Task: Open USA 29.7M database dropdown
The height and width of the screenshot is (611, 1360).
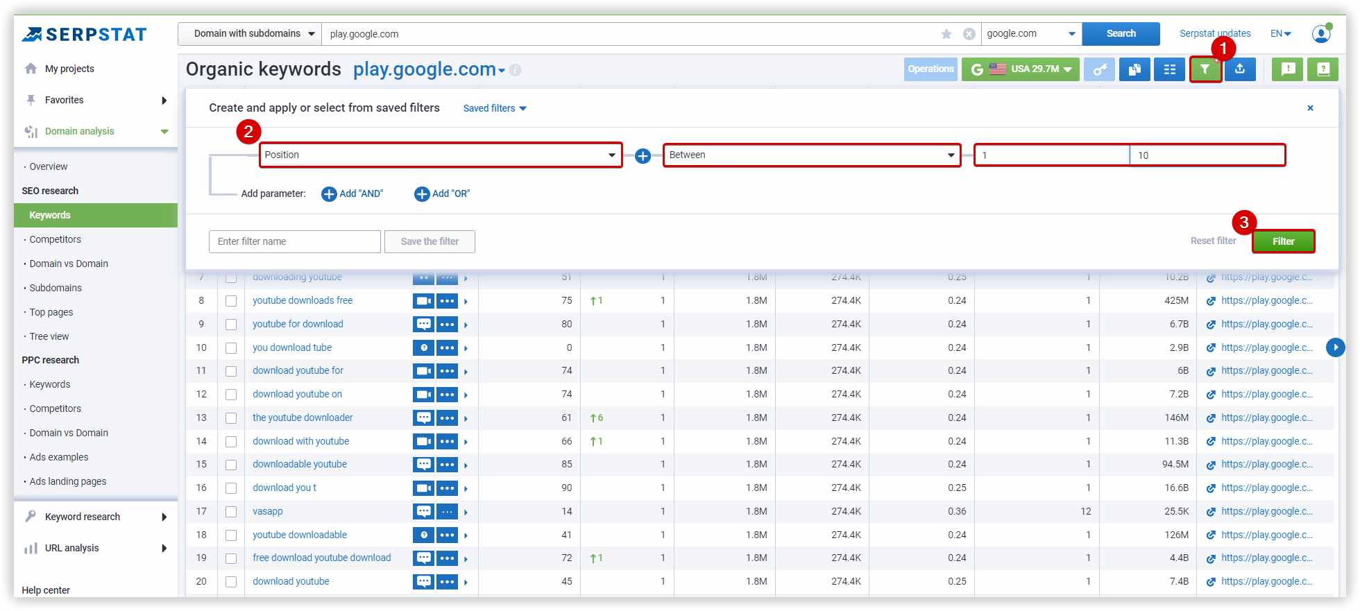Action: coord(1021,69)
